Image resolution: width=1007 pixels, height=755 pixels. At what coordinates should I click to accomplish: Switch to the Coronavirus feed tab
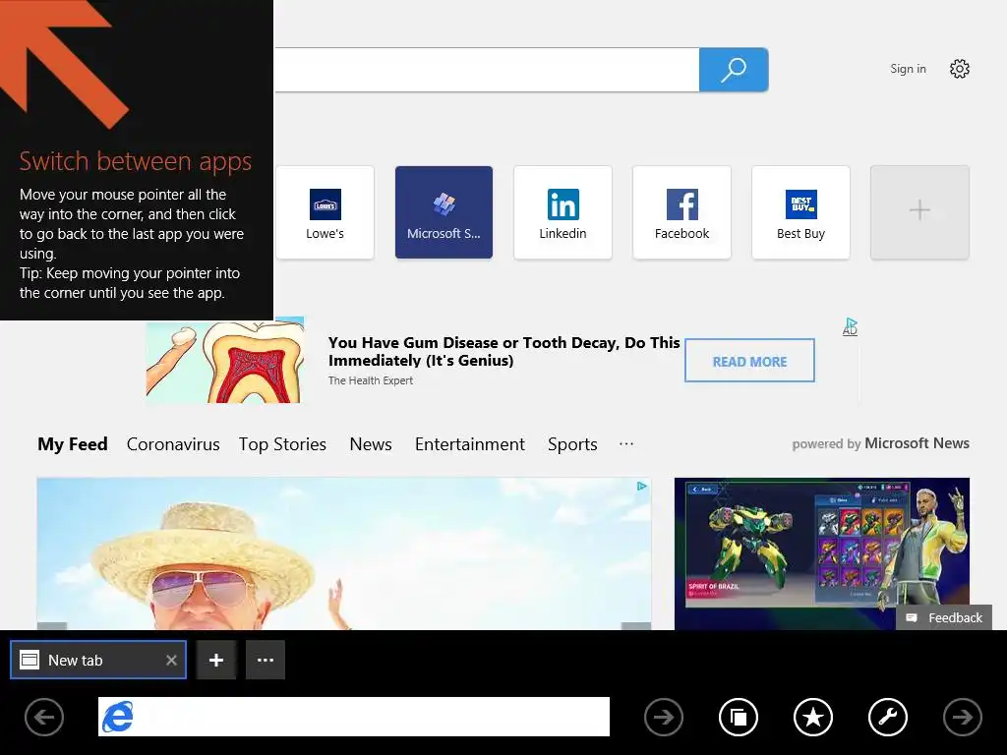pyautogui.click(x=173, y=443)
